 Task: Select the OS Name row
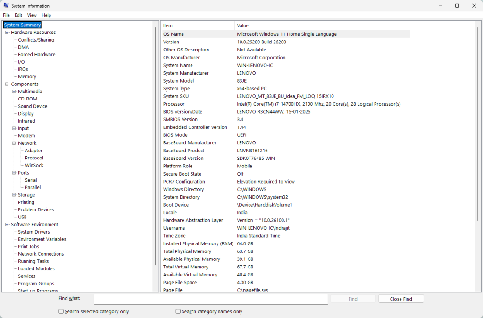286,34
